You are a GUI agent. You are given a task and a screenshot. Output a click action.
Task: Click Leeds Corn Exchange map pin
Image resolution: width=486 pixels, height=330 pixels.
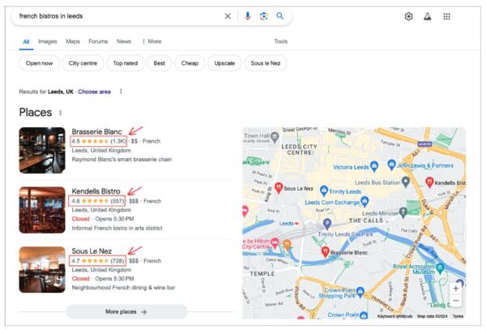point(364,202)
